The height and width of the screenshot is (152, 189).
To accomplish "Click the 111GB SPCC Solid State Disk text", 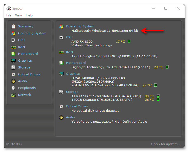I will point(106,96).
